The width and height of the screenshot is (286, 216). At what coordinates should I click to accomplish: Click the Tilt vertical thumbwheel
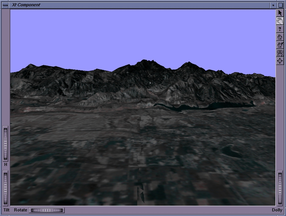coord(5,188)
